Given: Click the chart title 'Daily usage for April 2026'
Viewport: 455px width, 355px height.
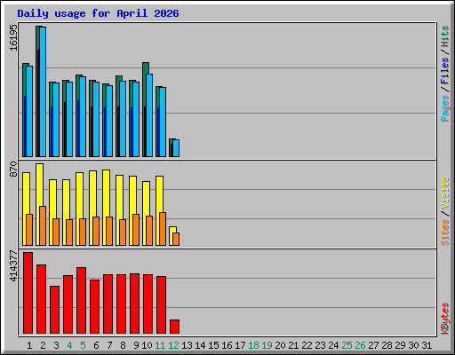Looking at the screenshot, I should (98, 13).
